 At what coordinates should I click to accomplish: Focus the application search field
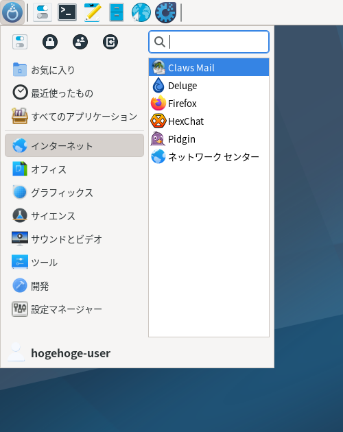click(209, 42)
